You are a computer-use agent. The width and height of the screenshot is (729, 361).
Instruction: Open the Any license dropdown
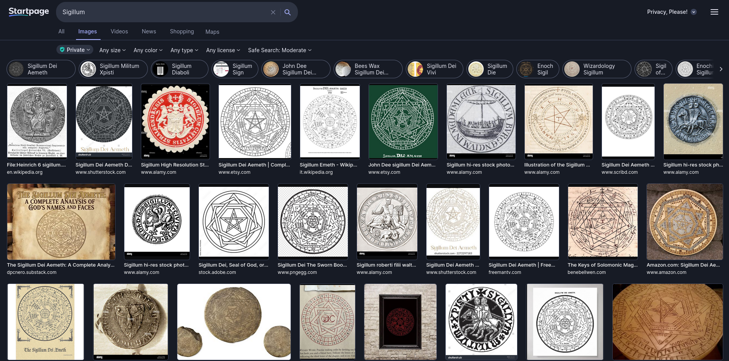point(223,50)
